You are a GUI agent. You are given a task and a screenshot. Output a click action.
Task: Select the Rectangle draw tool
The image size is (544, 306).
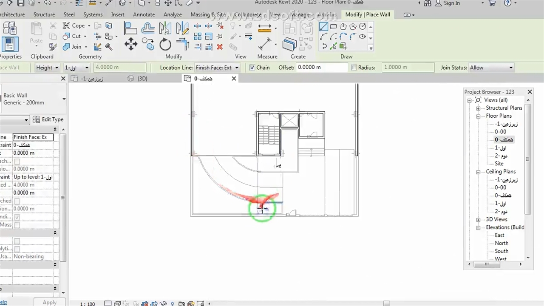[x=334, y=26]
